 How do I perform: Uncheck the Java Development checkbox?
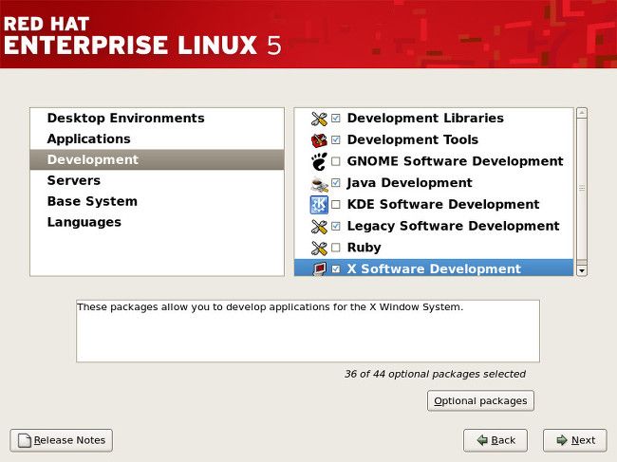click(x=336, y=183)
